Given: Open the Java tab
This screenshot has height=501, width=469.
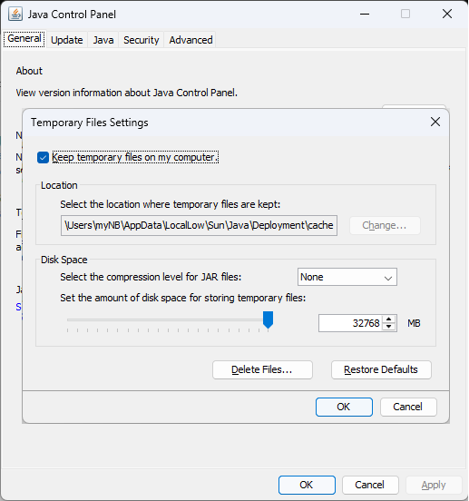Looking at the screenshot, I should click(x=103, y=40).
